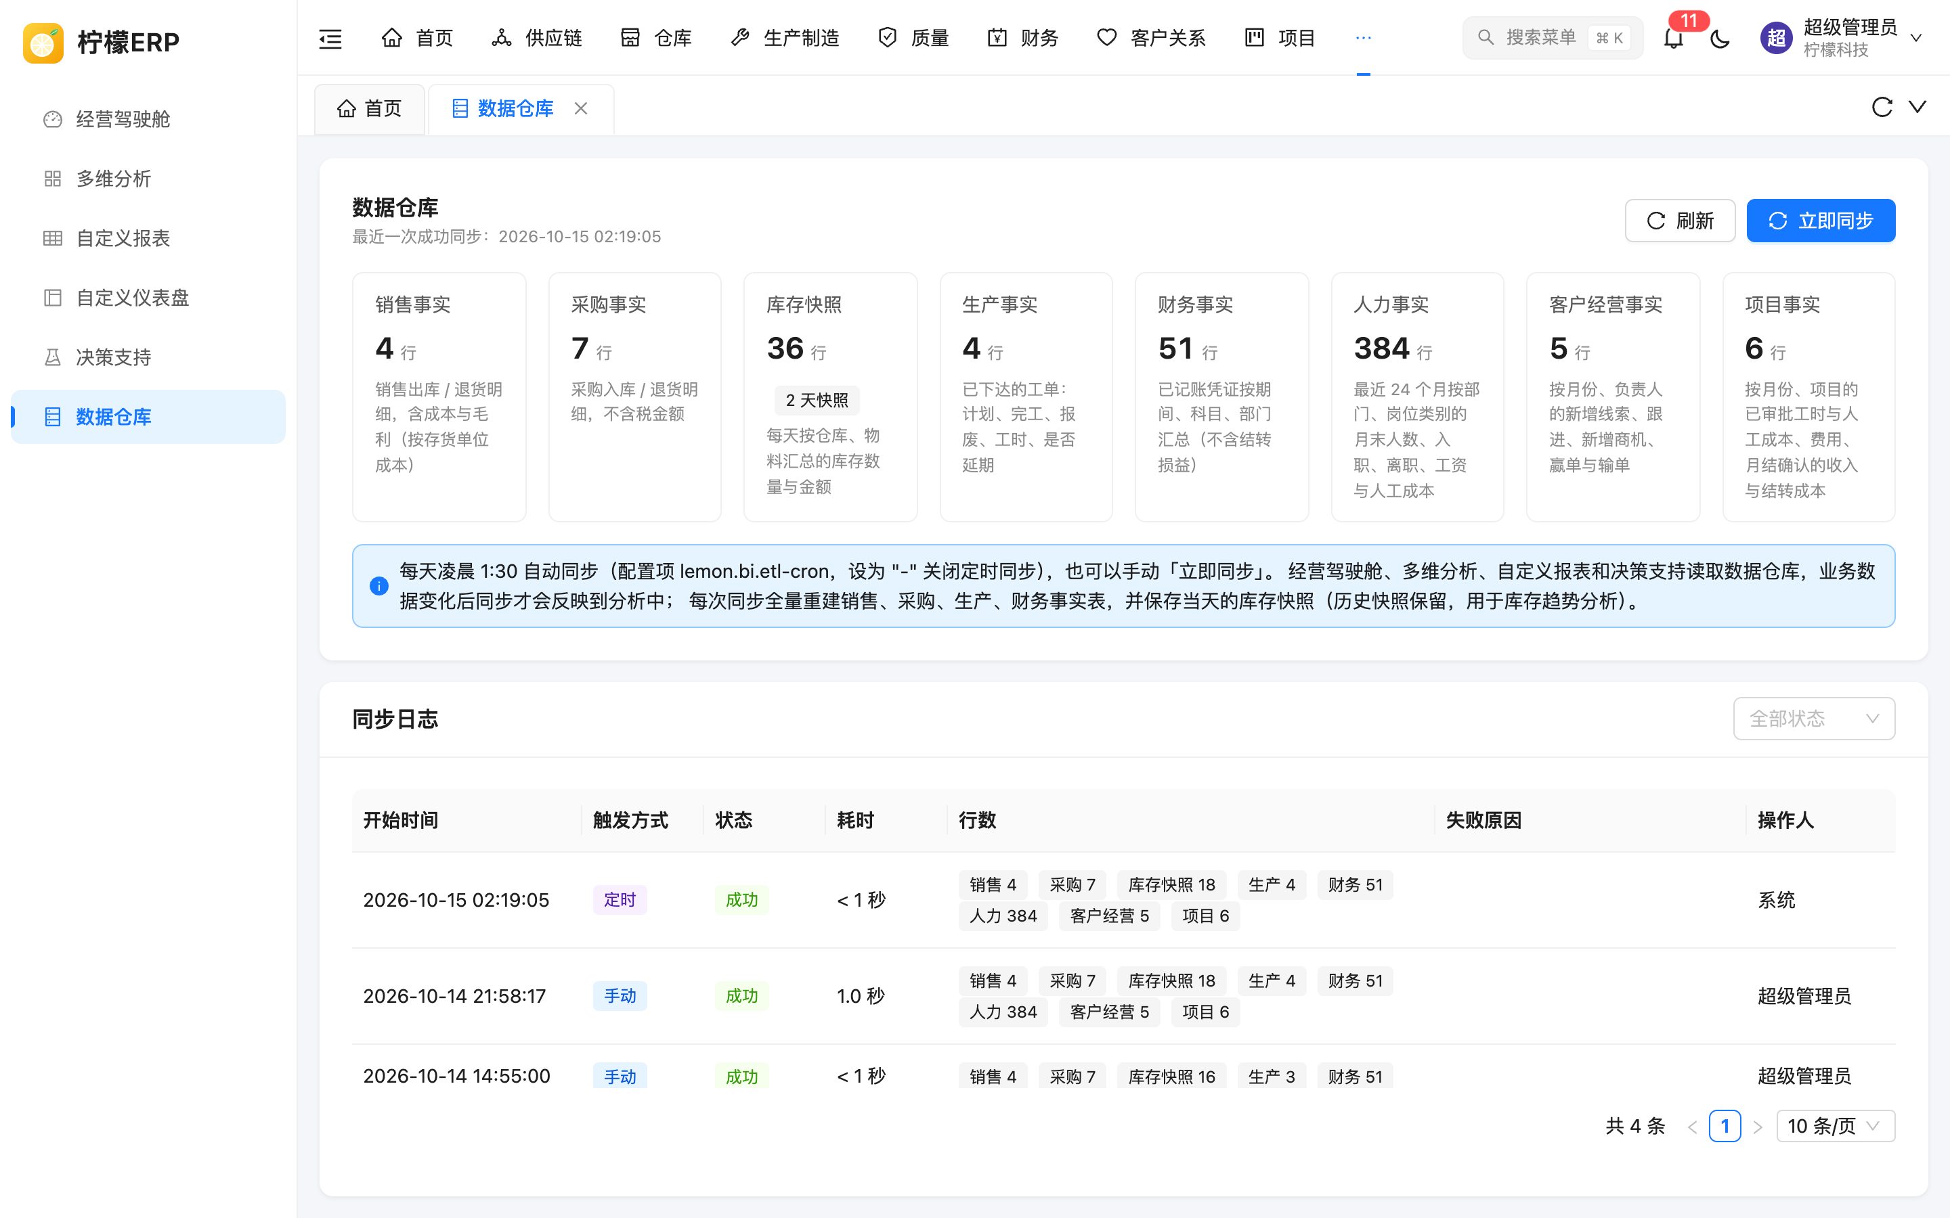Toggle dark mode moon icon
This screenshot has height=1218, width=1950.
pyautogui.click(x=1720, y=38)
